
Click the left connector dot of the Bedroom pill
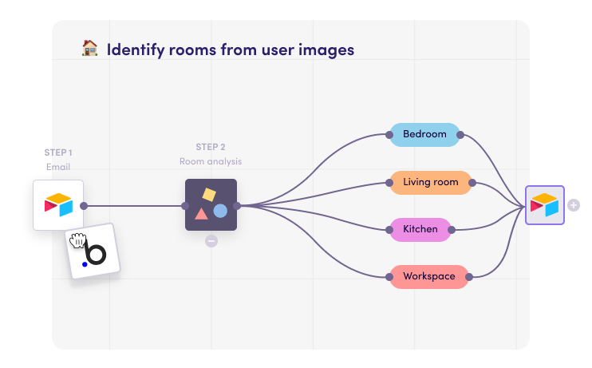coord(389,135)
